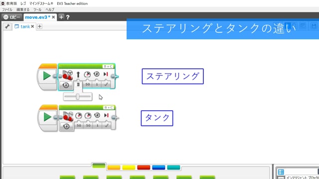Open the 編集する menu

point(23,9)
